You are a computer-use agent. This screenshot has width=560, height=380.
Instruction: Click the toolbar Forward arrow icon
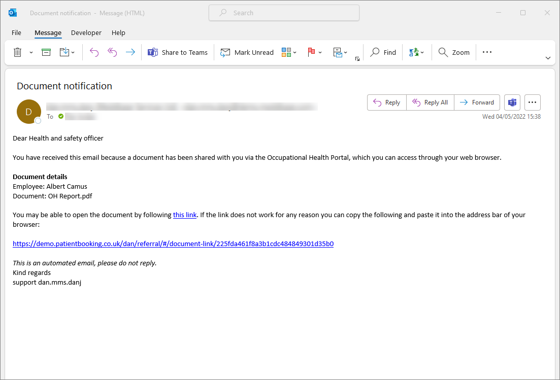(x=130, y=52)
